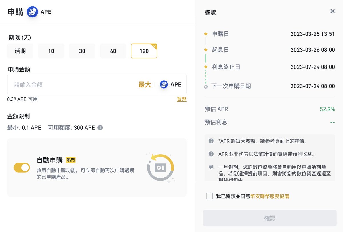Click the 起息日 timeline marker
This screenshot has height=232, width=343.
coord(206,50)
